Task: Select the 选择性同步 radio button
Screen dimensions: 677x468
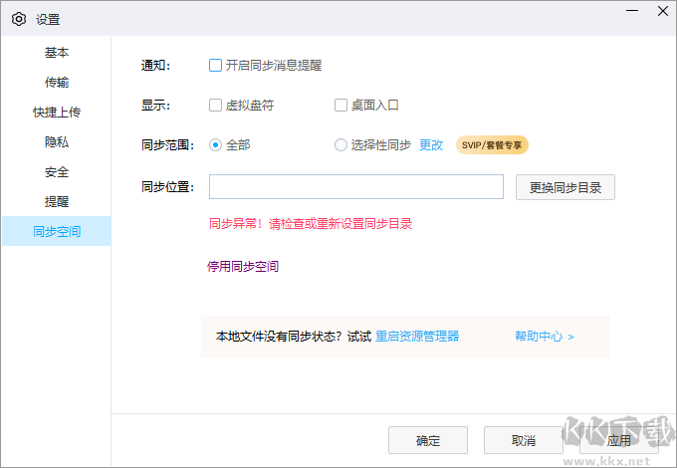Action: pyautogui.click(x=340, y=145)
